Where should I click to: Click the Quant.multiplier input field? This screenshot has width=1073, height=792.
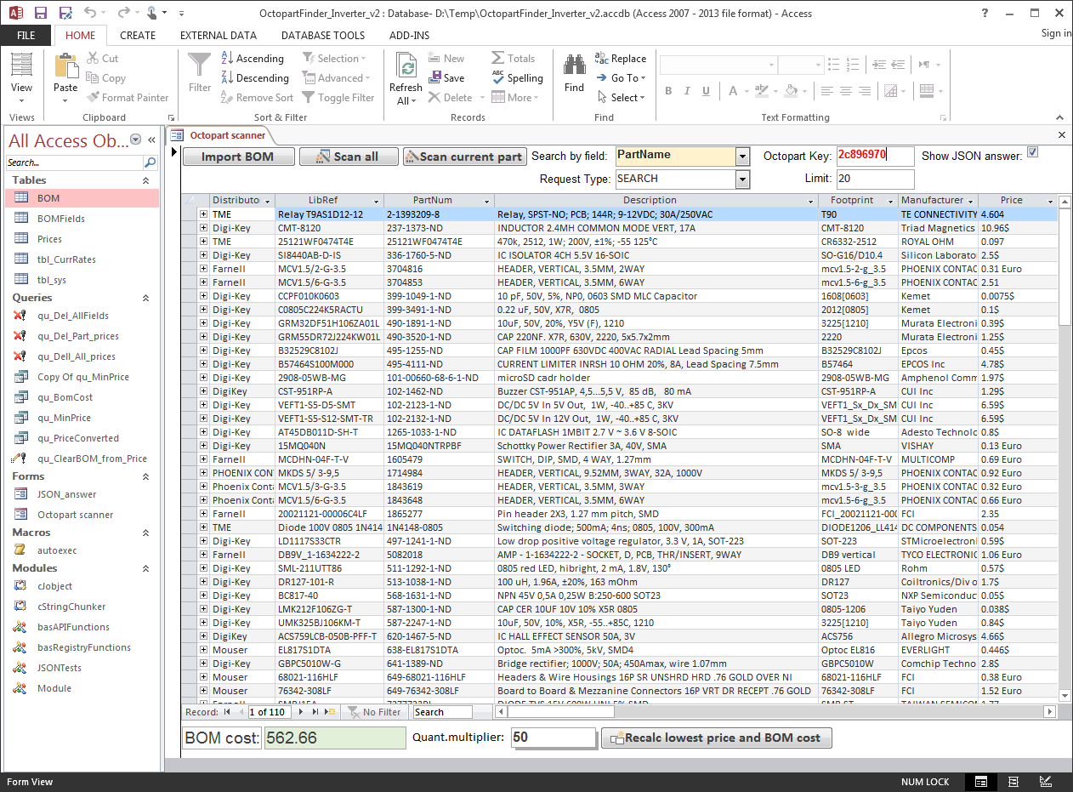(553, 738)
